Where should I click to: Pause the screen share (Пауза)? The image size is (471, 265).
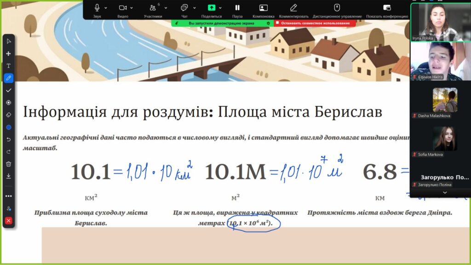coord(237,8)
